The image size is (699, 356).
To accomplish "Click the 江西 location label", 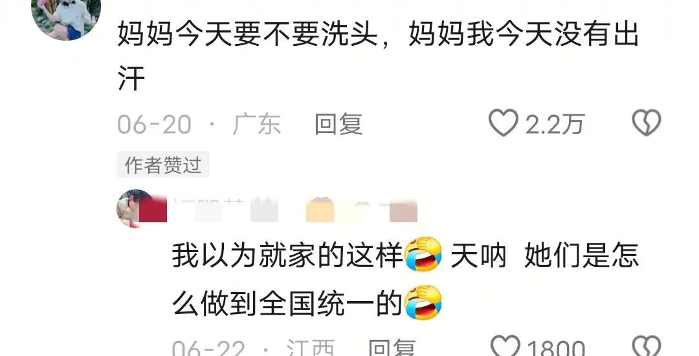I will tap(310, 348).
